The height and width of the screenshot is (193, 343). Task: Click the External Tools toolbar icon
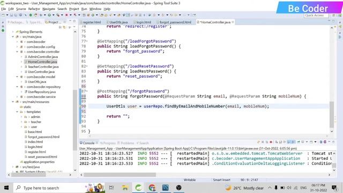(58, 15)
